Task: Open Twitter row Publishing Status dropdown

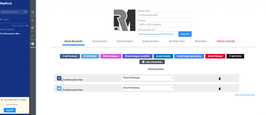Action: (148, 88)
